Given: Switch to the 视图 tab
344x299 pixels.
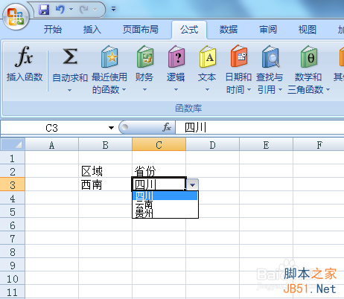Looking at the screenshot, I should pos(308,30).
